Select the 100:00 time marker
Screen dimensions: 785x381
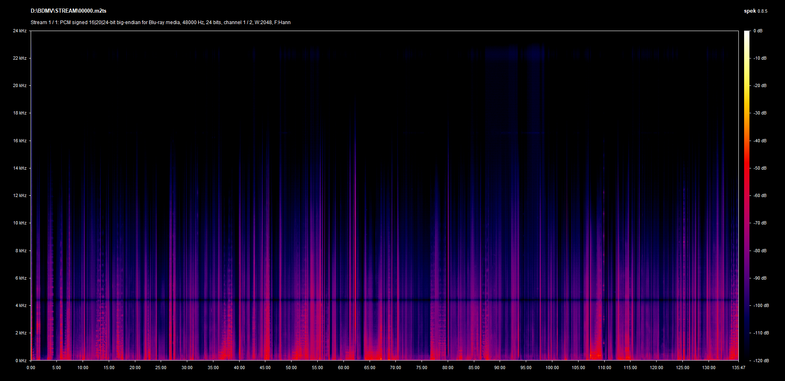[552, 368]
